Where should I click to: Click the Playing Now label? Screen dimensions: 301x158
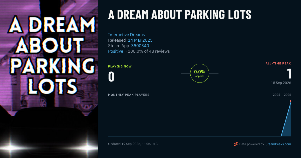(x=120, y=66)
